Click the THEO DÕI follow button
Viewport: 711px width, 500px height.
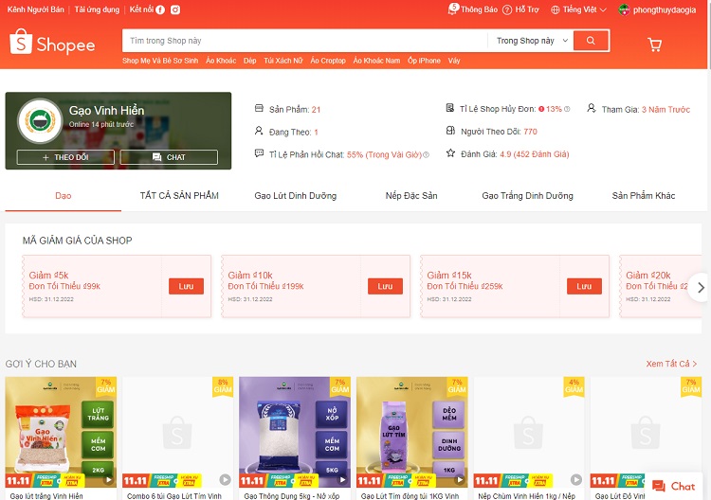pos(65,157)
